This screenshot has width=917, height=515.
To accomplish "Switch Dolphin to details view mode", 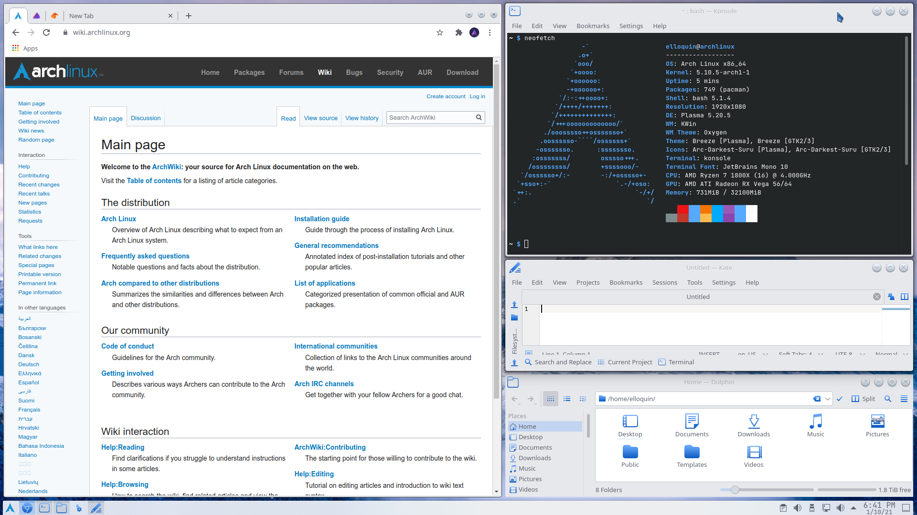I will tap(583, 399).
